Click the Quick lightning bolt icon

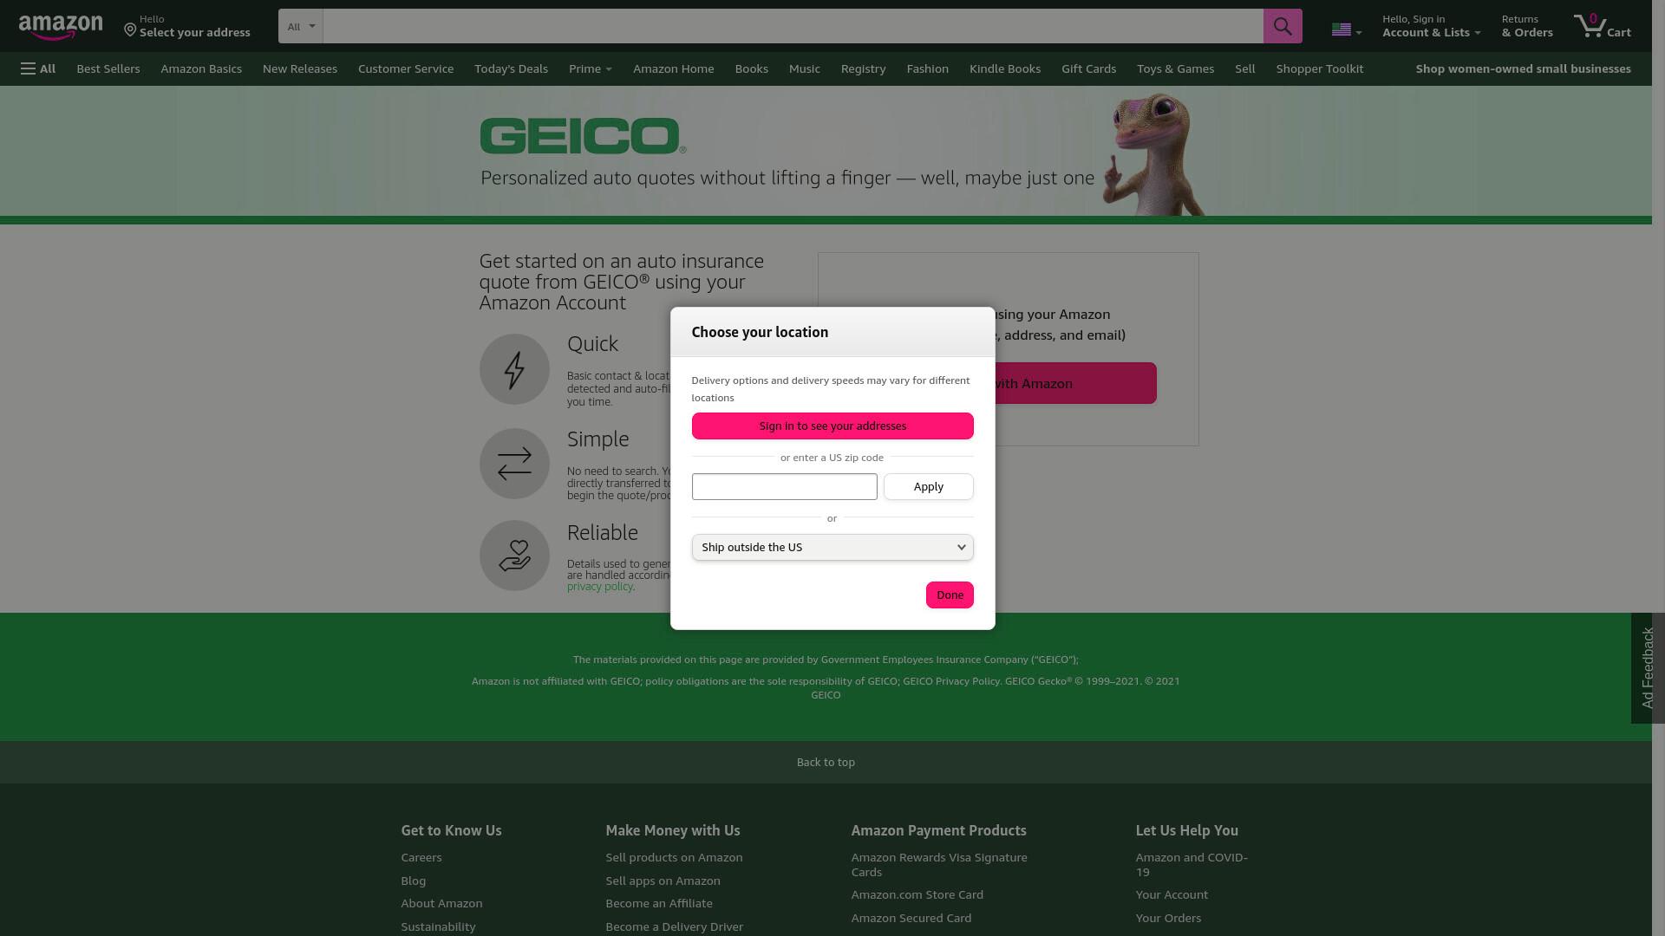514,369
